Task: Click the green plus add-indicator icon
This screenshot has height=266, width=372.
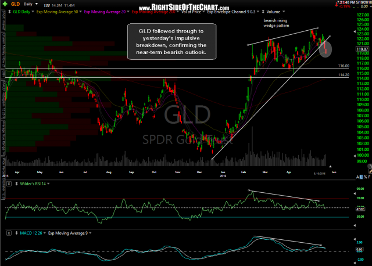Action: click(5, 4)
